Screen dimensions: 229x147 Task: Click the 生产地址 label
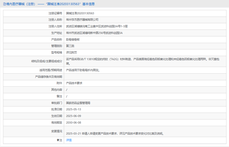pos(56,33)
